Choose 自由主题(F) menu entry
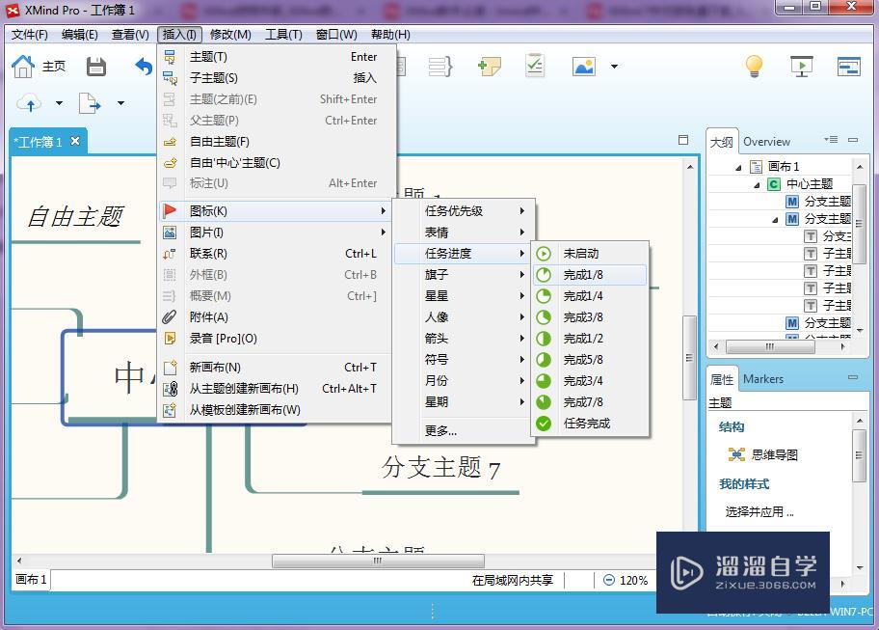The width and height of the screenshot is (879, 630). tap(276, 142)
